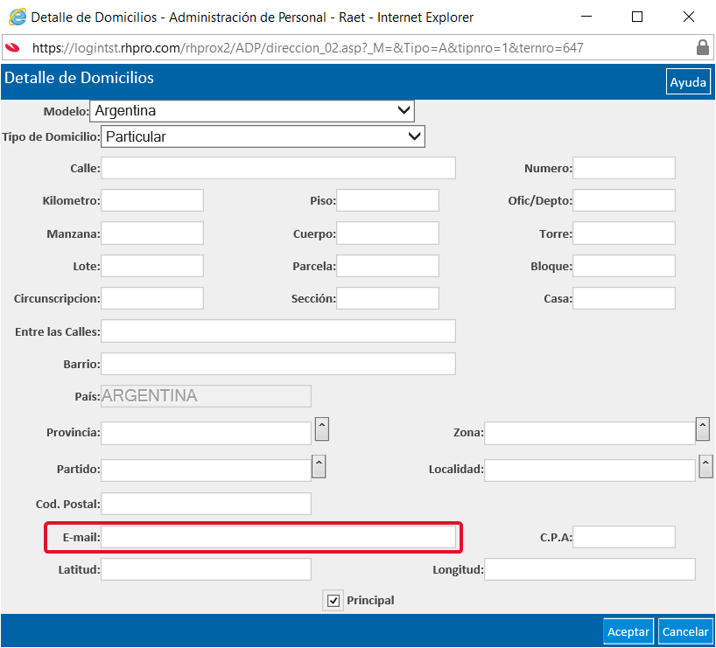716x648 pixels.
Task: Minimize the Internet Explorer window
Action: coord(586,17)
